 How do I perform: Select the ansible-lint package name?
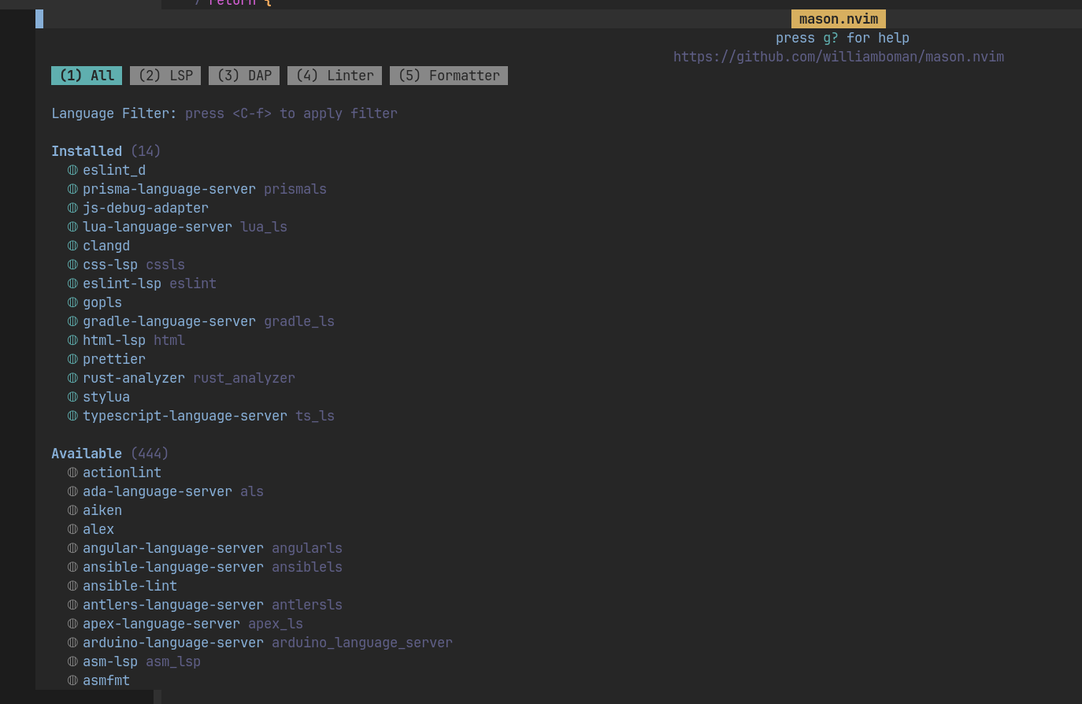click(x=130, y=586)
